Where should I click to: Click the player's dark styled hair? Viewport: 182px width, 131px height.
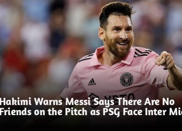coord(116,12)
